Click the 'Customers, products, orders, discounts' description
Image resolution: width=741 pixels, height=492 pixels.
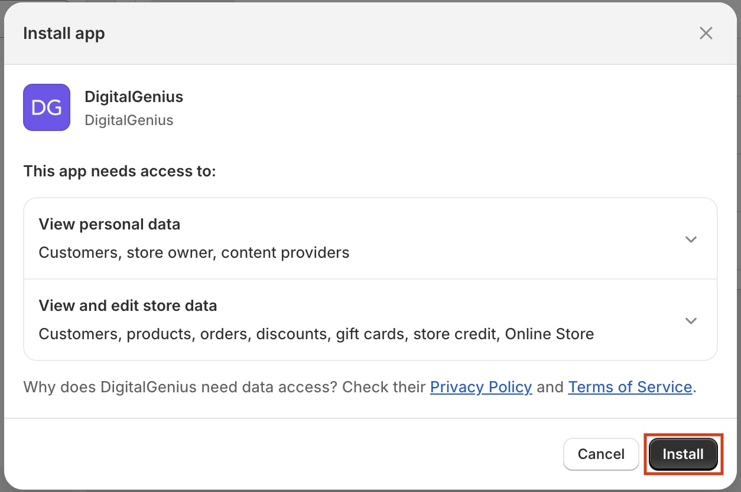pyautogui.click(x=316, y=334)
